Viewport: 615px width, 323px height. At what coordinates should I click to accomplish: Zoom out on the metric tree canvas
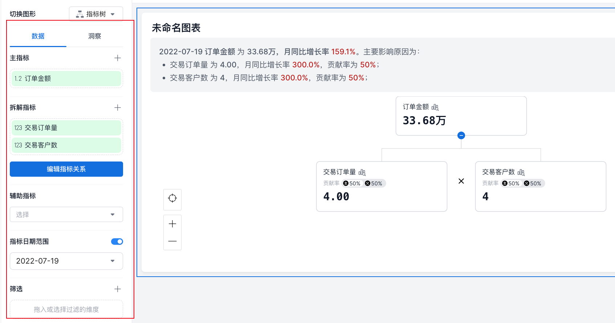coord(172,241)
